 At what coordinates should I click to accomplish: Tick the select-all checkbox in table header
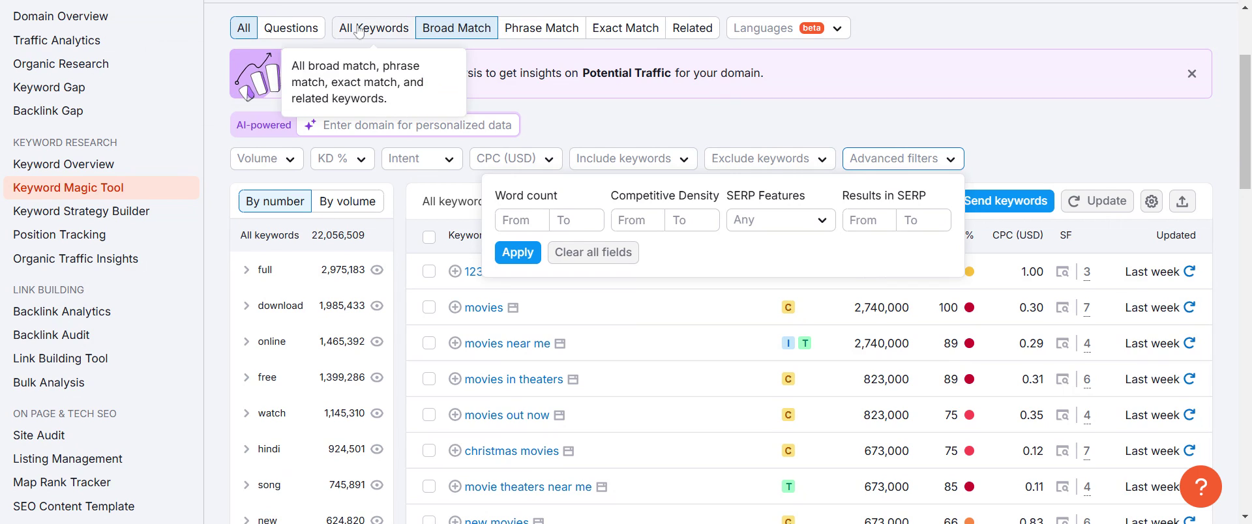(x=429, y=237)
